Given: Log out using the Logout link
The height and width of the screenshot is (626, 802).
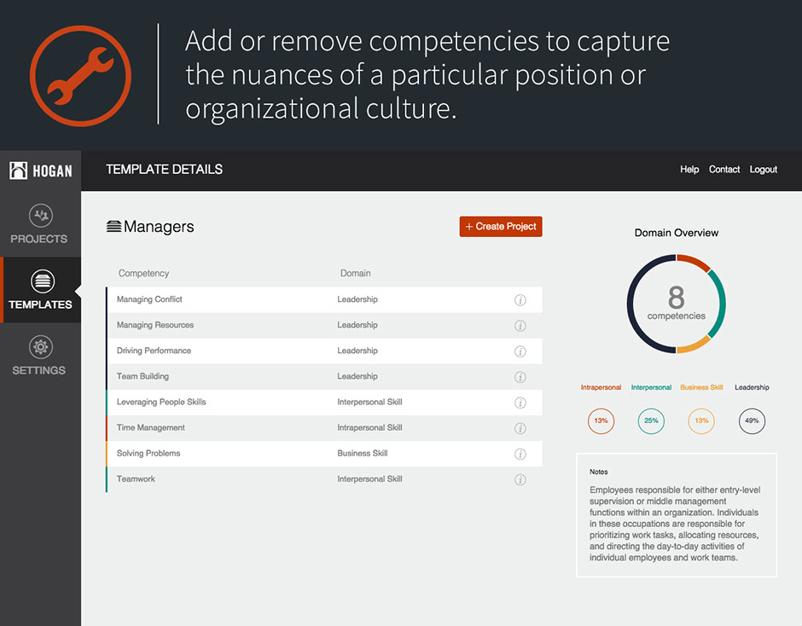Looking at the screenshot, I should (x=764, y=170).
